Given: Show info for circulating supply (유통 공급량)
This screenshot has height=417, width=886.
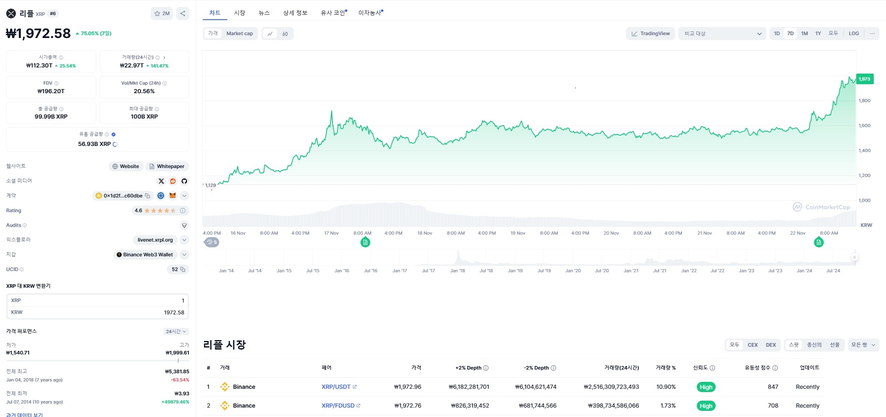Looking at the screenshot, I should 107,135.
